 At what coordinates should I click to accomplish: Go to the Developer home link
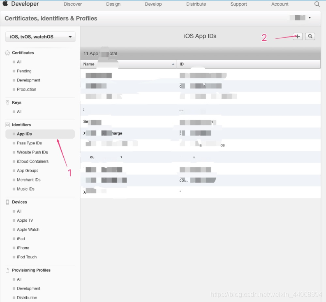[x=25, y=4]
